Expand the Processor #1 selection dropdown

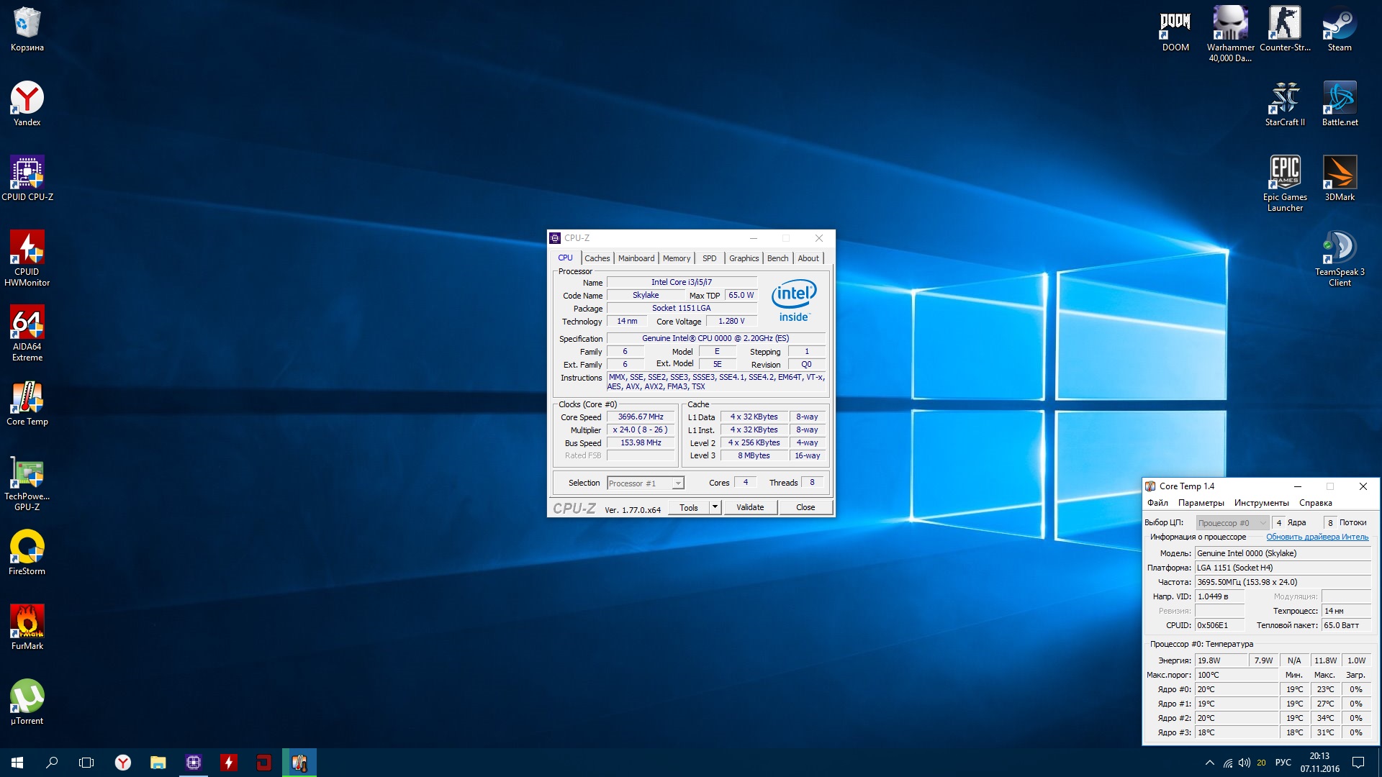pos(677,483)
